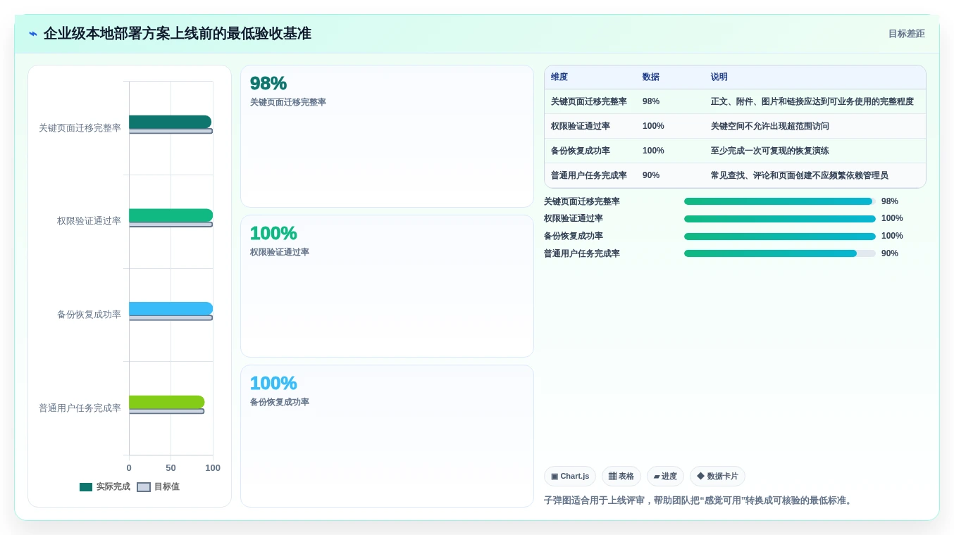Click the dark teal 关键页面迁移完整率 bar in the chart
Screen dimensions: 954x535
click(x=170, y=122)
